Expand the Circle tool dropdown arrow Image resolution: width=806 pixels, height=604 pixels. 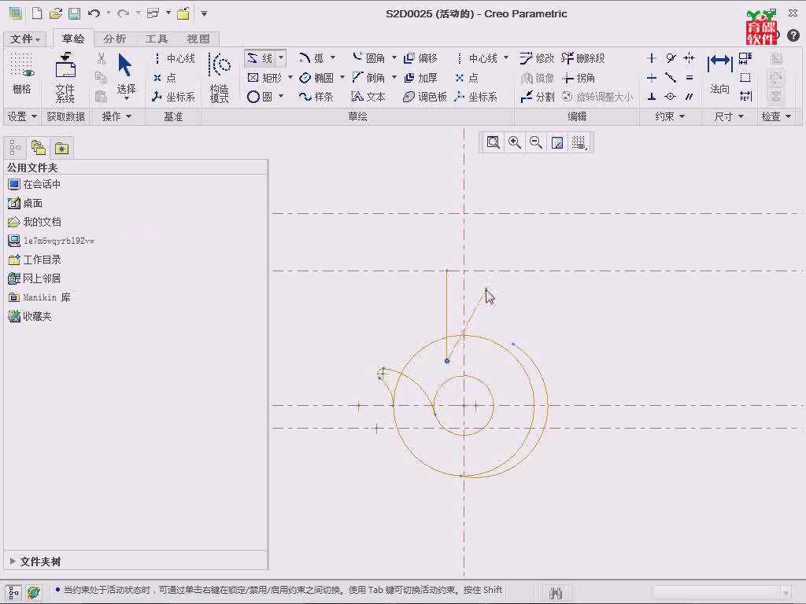(281, 96)
